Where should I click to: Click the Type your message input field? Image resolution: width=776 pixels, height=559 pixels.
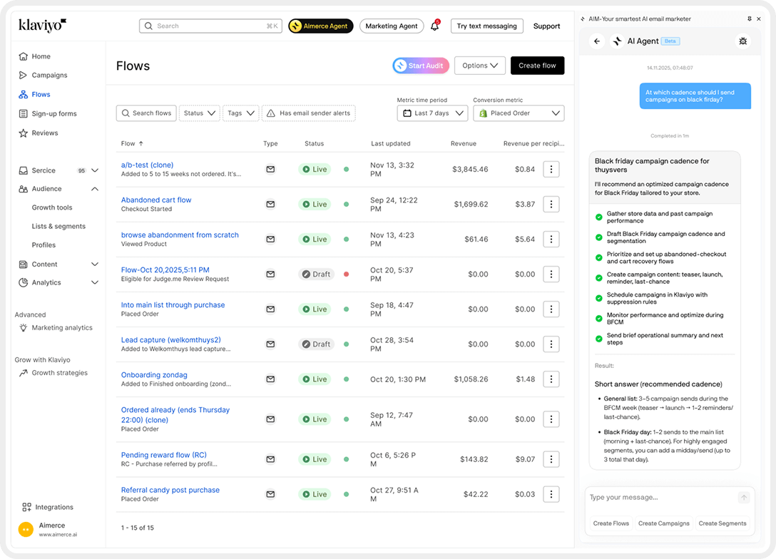[x=660, y=498]
